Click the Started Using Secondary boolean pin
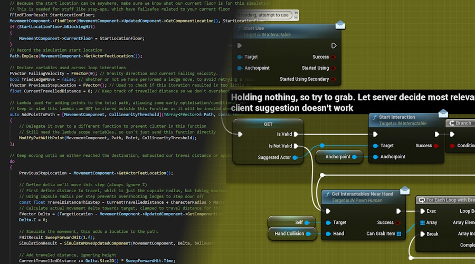The height and width of the screenshot is (264, 475). coord(333,79)
